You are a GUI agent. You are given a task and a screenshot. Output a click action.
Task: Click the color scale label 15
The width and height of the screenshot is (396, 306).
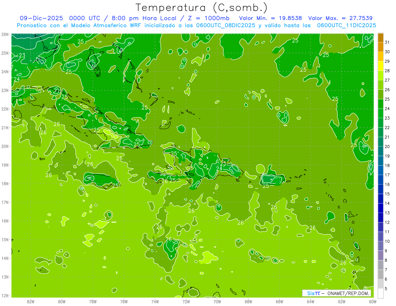[387, 194]
